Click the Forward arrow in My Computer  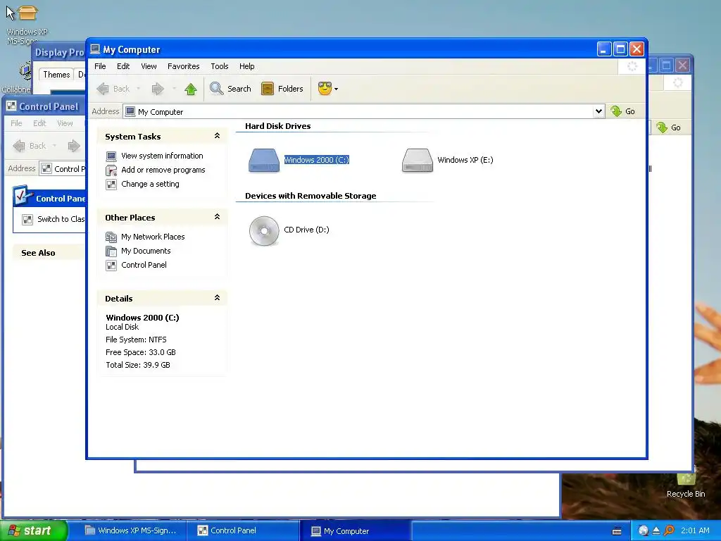[158, 89]
